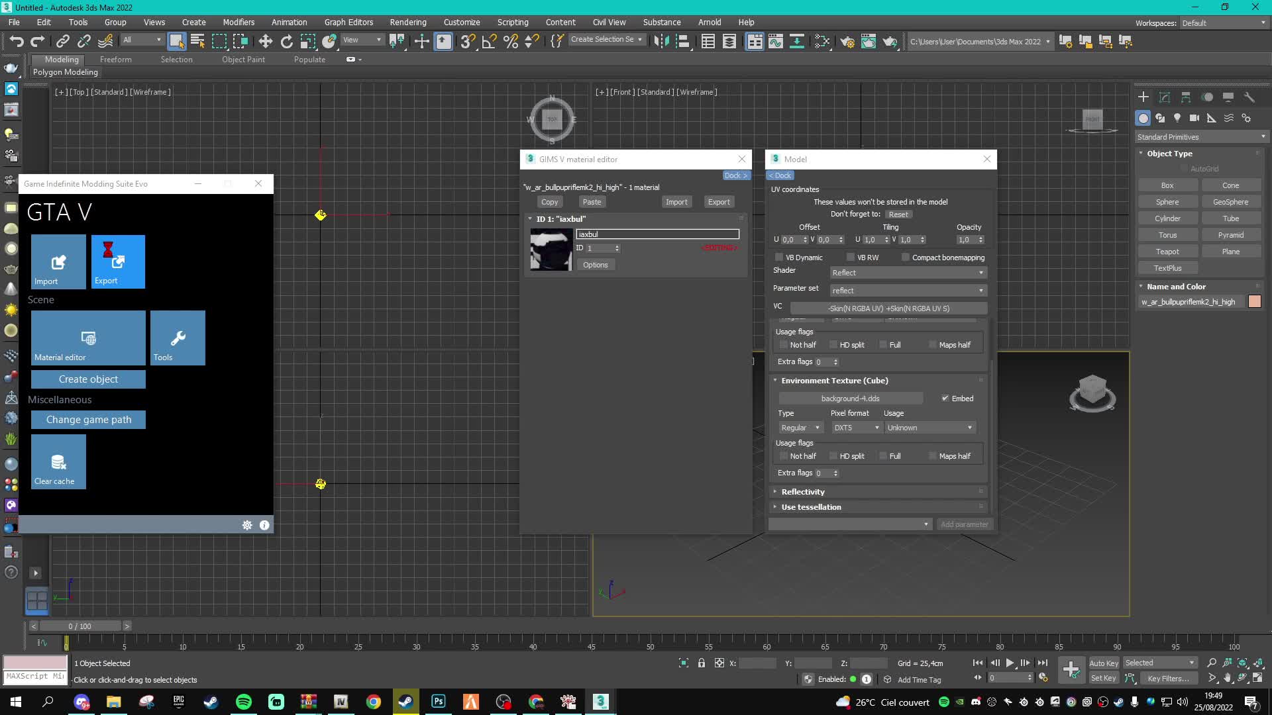Screen dimensions: 1272x715
Task: Open the Pixel format DXT5 dropdown
Action: pos(856,427)
